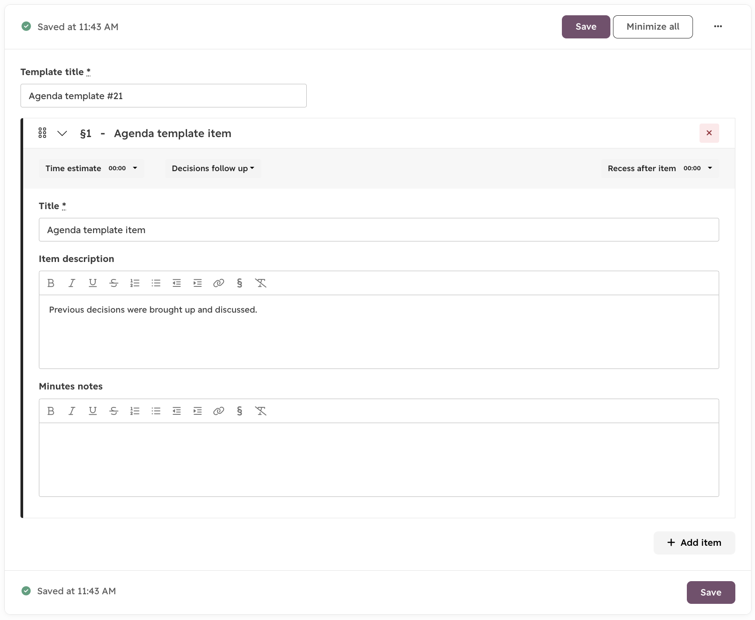Increase indent in Item description toolbar
The height and width of the screenshot is (620, 755).
click(197, 283)
